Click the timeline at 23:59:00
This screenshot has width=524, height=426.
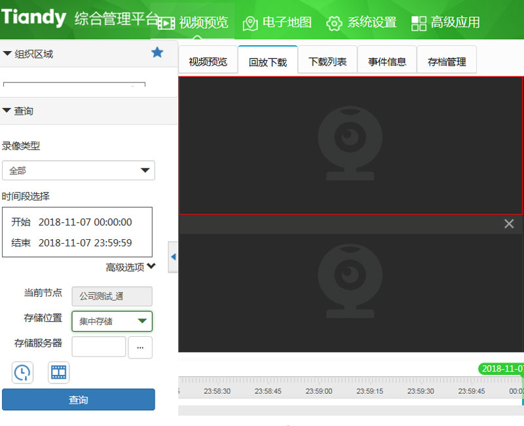[319, 391]
